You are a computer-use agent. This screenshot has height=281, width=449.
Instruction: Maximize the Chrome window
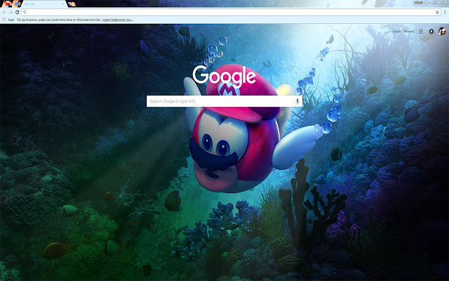coord(435,2)
